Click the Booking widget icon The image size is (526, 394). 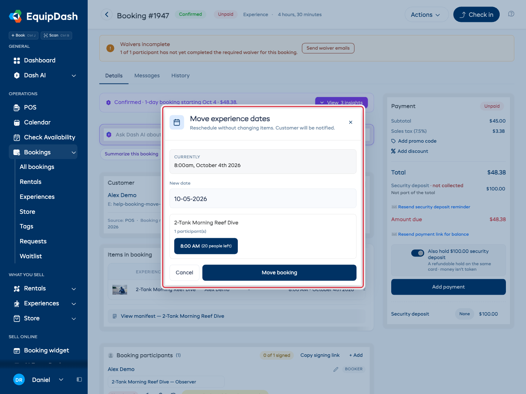tap(17, 351)
